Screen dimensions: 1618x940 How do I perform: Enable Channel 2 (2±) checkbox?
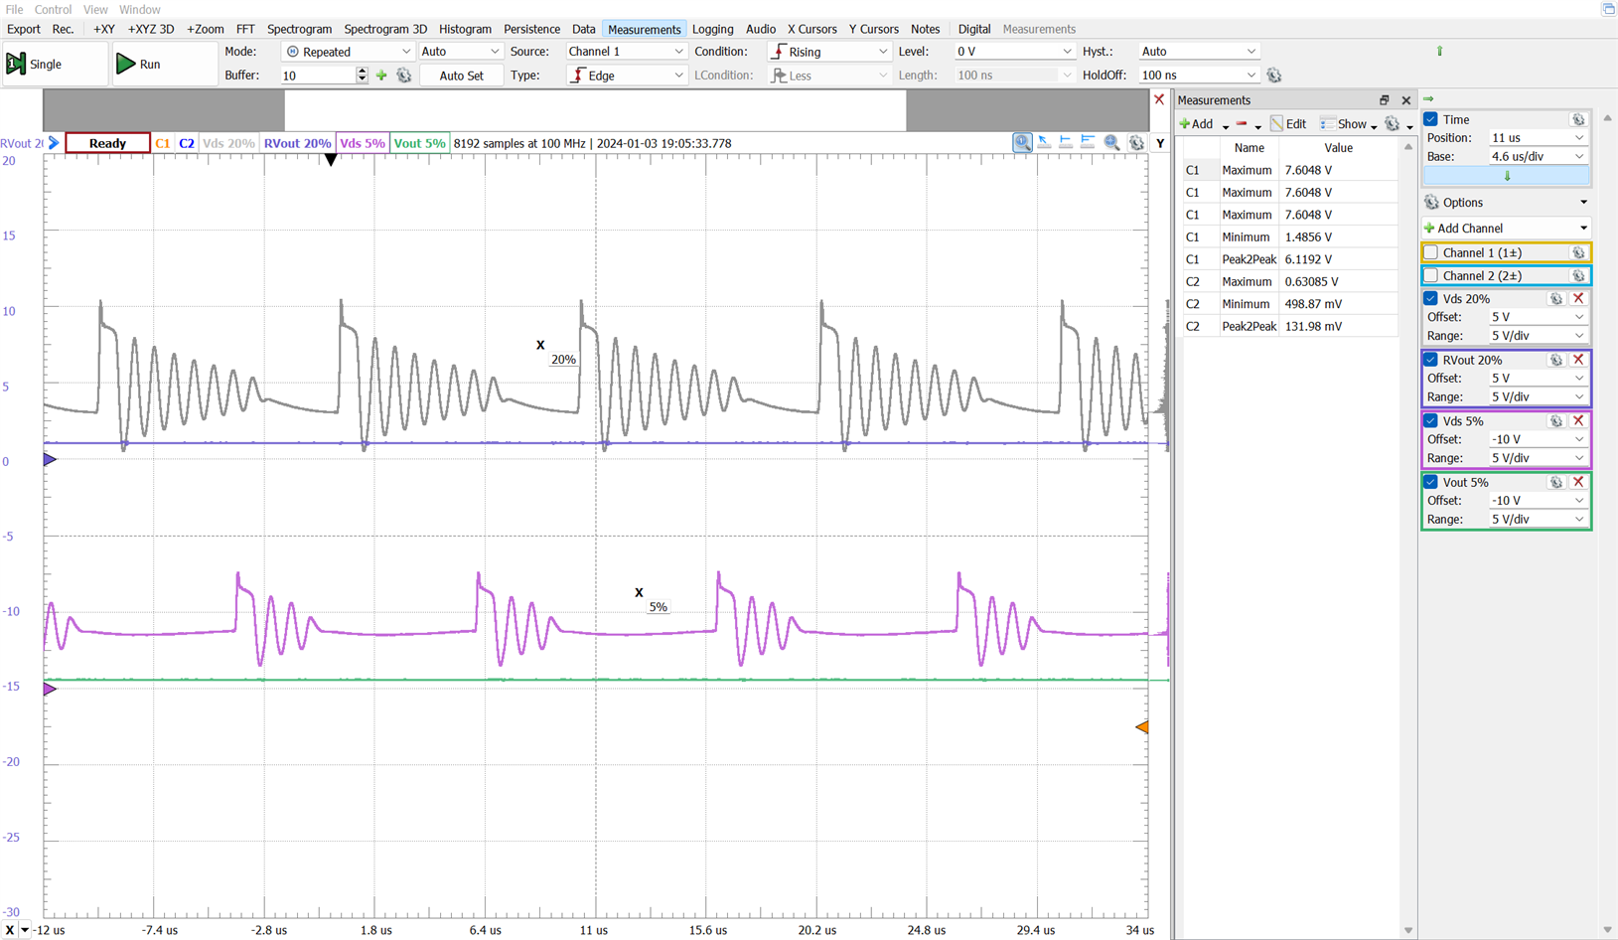(1431, 275)
